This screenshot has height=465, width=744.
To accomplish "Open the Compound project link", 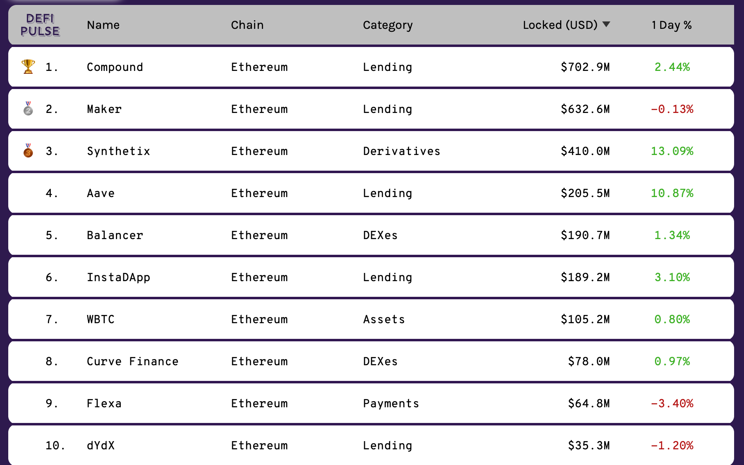I will [x=115, y=67].
